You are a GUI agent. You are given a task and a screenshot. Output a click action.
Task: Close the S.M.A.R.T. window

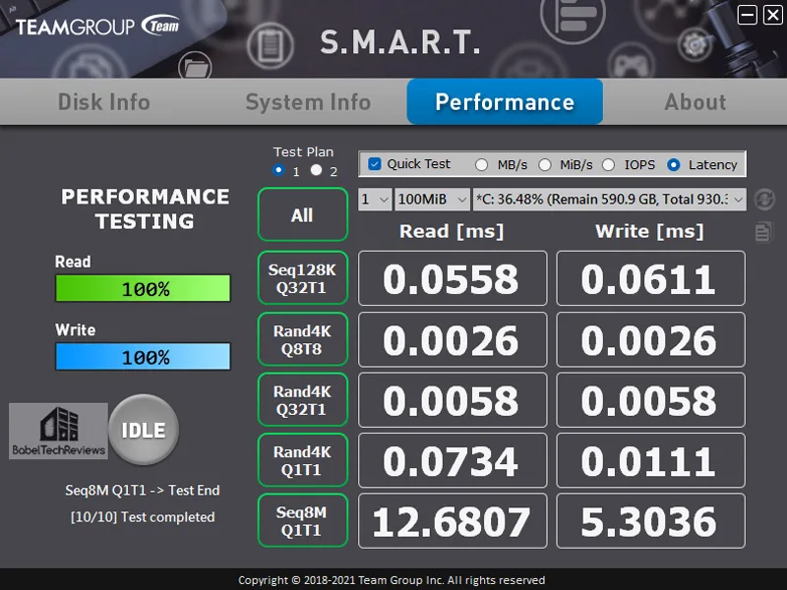coord(772,15)
